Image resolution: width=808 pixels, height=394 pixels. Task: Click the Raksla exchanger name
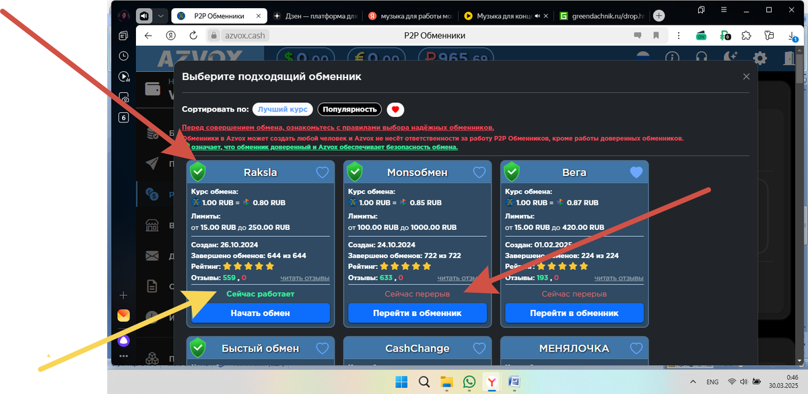coord(261,173)
